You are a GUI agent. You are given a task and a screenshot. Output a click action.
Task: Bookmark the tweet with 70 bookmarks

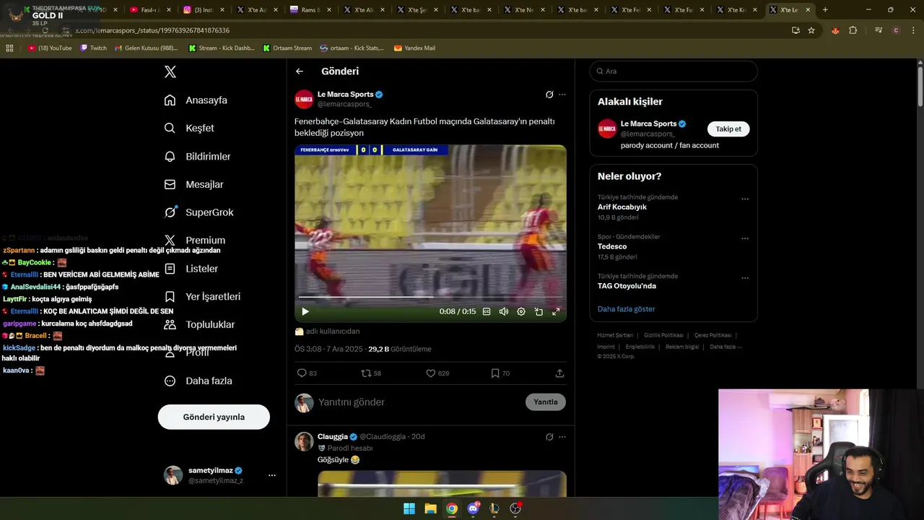500,373
